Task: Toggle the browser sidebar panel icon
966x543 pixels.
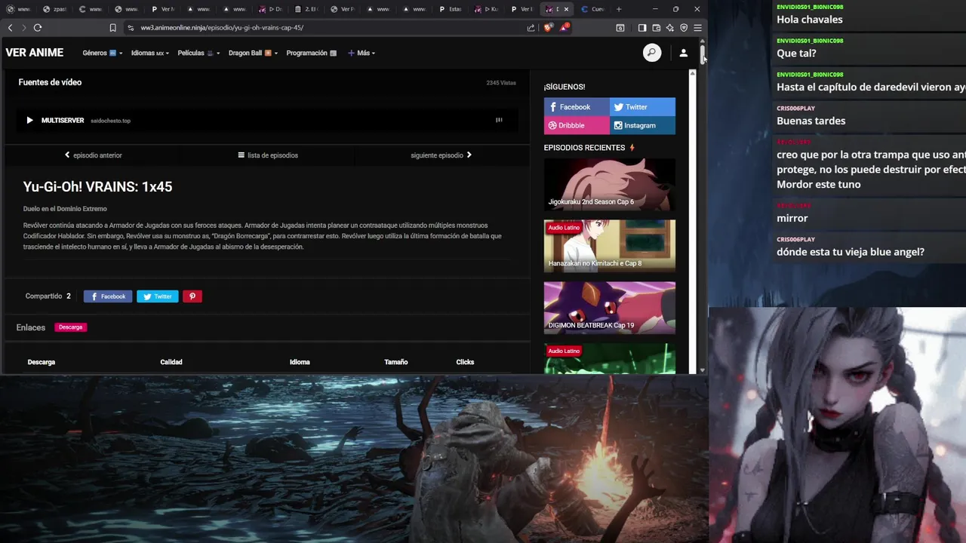Action: click(x=641, y=28)
